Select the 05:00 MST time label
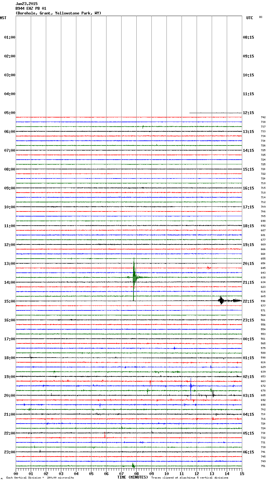 (x=10, y=113)
